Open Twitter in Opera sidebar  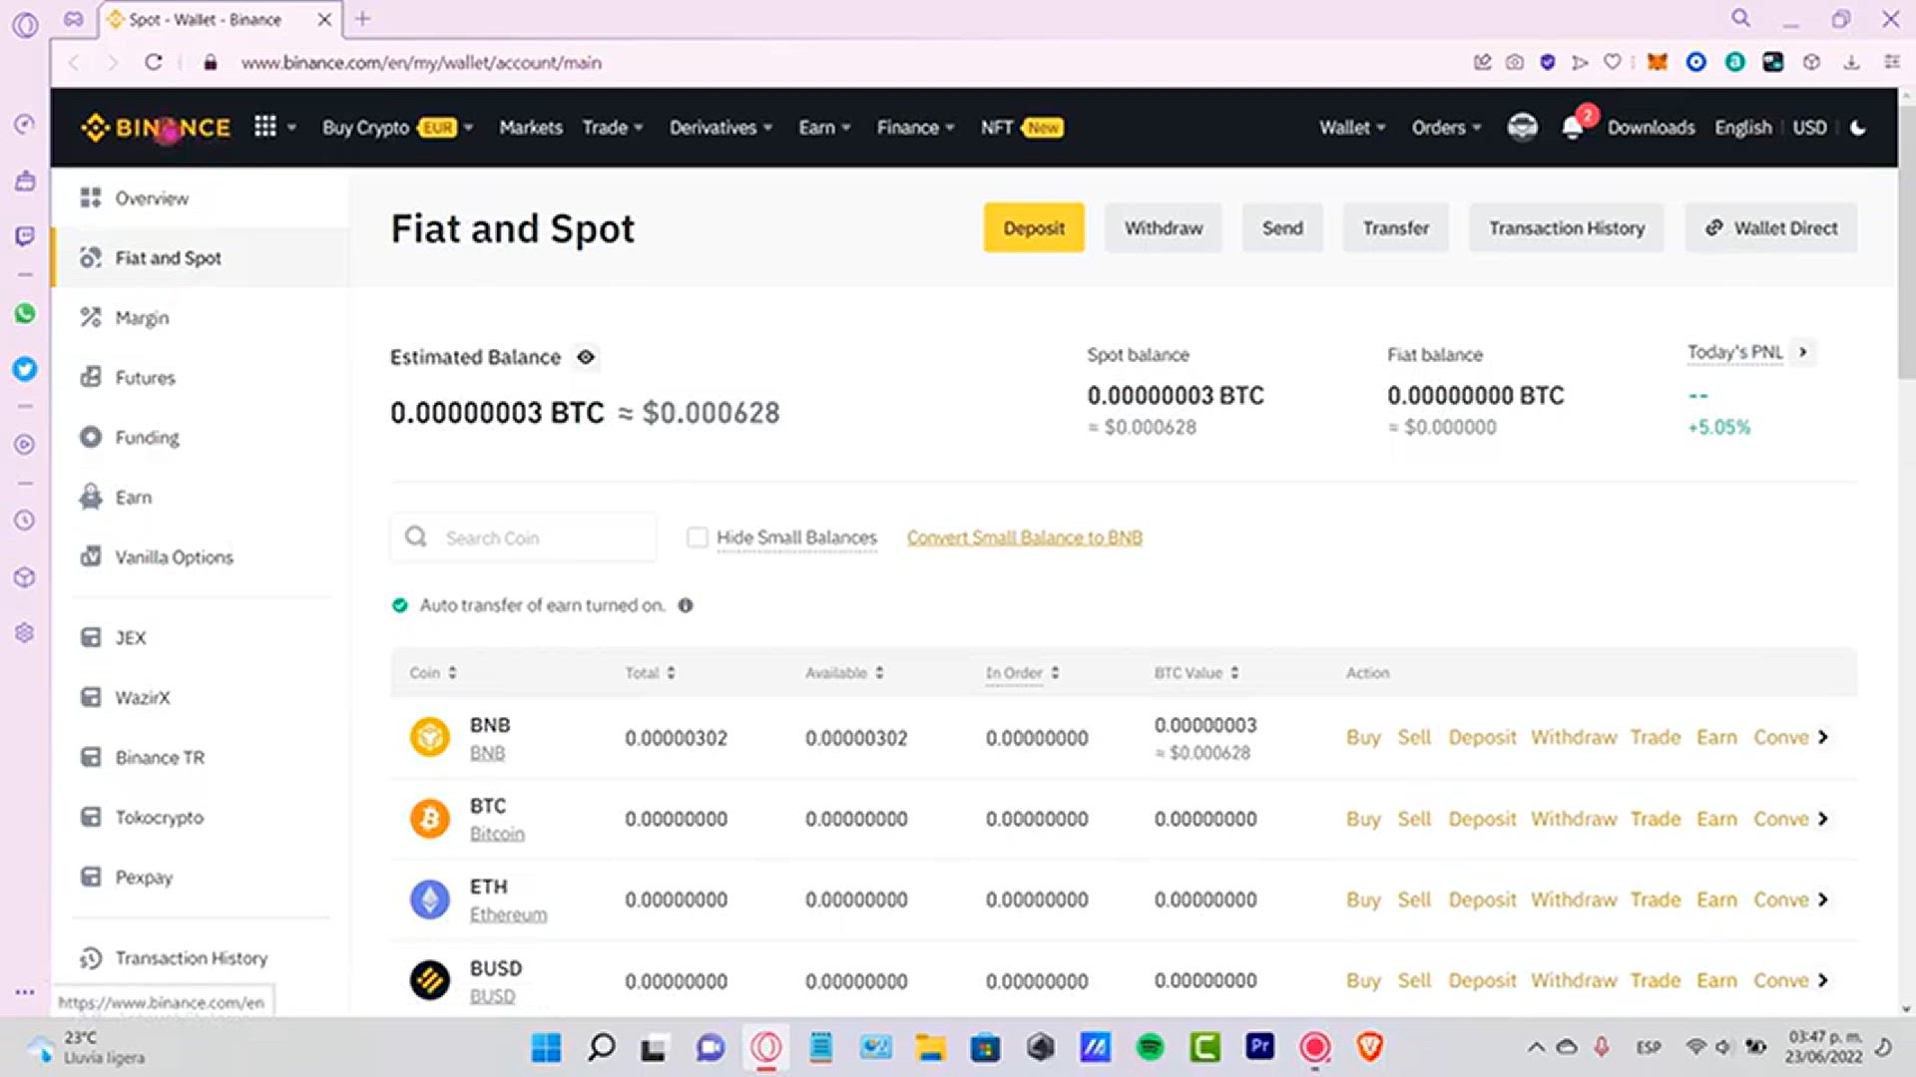pyautogui.click(x=25, y=369)
